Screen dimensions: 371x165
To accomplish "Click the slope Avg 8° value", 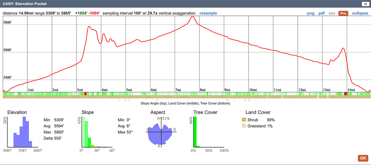I will click(124, 126).
